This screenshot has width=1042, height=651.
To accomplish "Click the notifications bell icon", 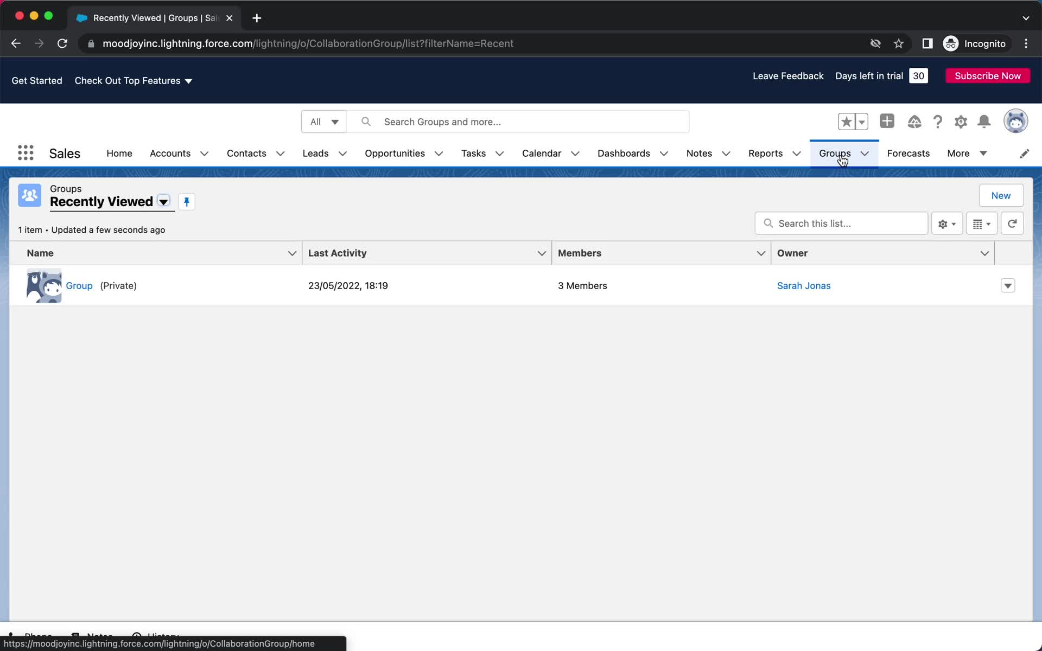I will (x=984, y=122).
